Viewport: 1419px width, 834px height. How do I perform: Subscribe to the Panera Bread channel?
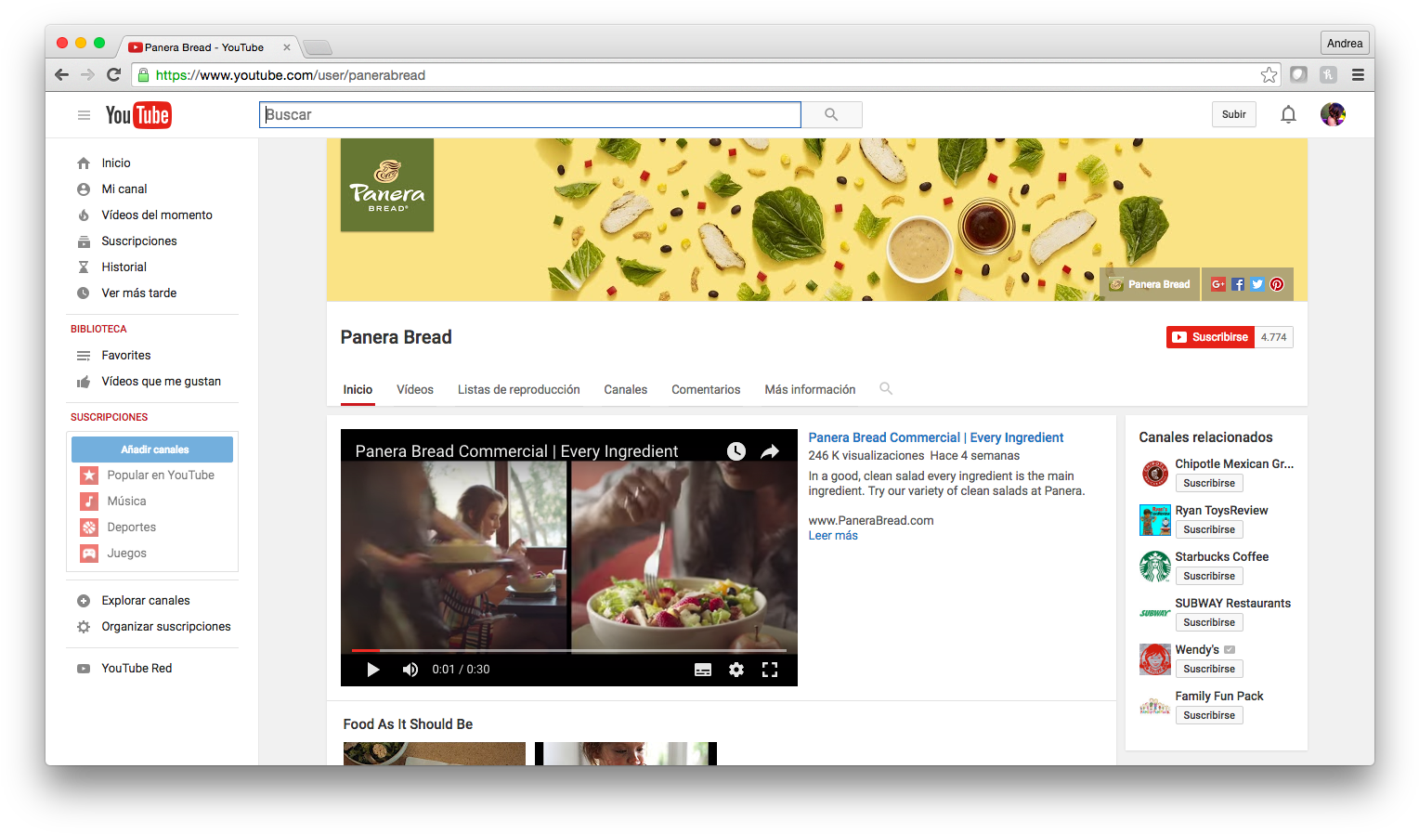coord(1210,337)
